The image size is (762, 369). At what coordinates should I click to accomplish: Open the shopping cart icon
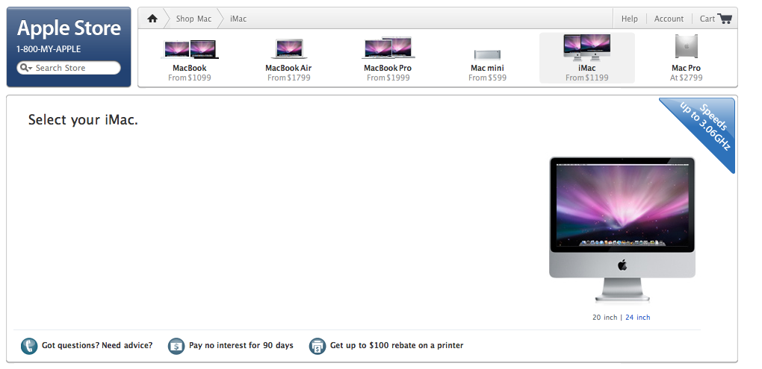click(724, 19)
